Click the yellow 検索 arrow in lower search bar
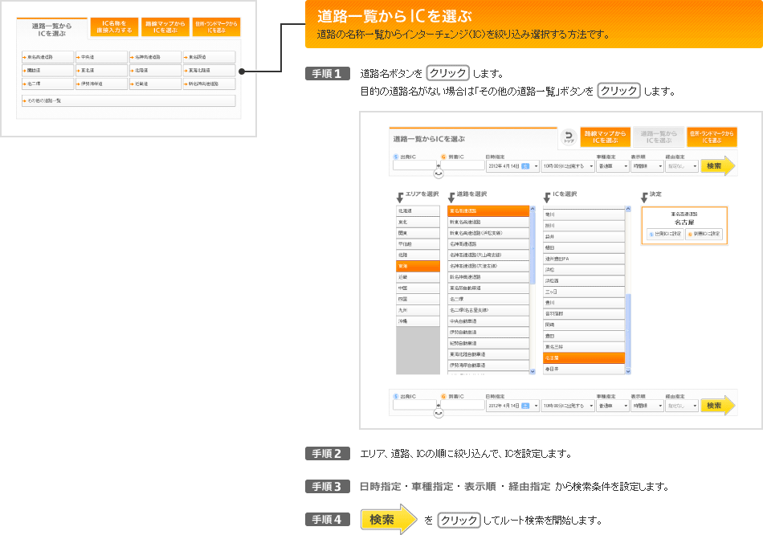This screenshot has height=535, width=763. (x=718, y=406)
